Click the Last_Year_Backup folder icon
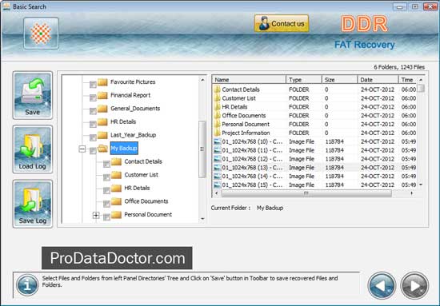The image size is (440, 306). [102, 135]
